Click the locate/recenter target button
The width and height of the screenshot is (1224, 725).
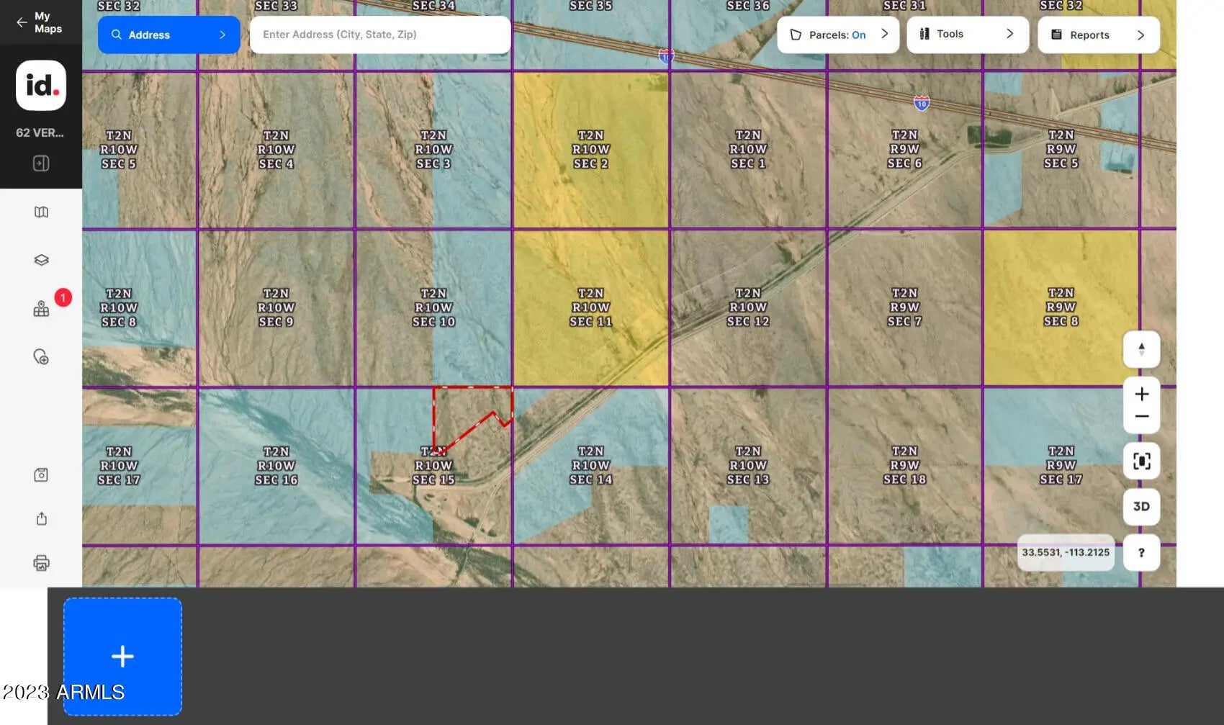click(x=1141, y=461)
